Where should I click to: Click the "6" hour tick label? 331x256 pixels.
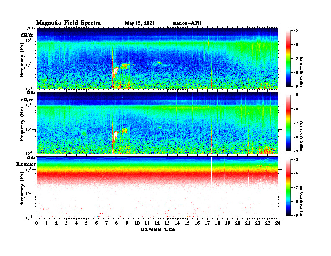[x=97, y=223]
